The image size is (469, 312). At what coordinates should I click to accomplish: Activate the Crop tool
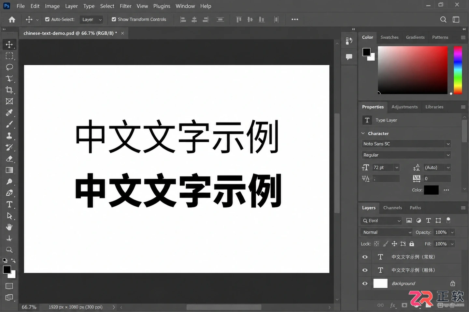tap(9, 90)
